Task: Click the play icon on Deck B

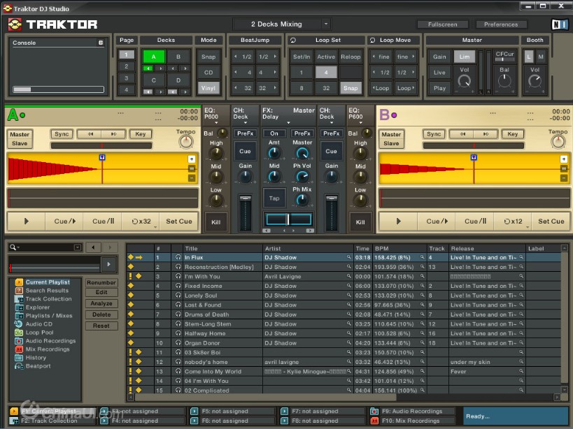Action: coord(398,221)
